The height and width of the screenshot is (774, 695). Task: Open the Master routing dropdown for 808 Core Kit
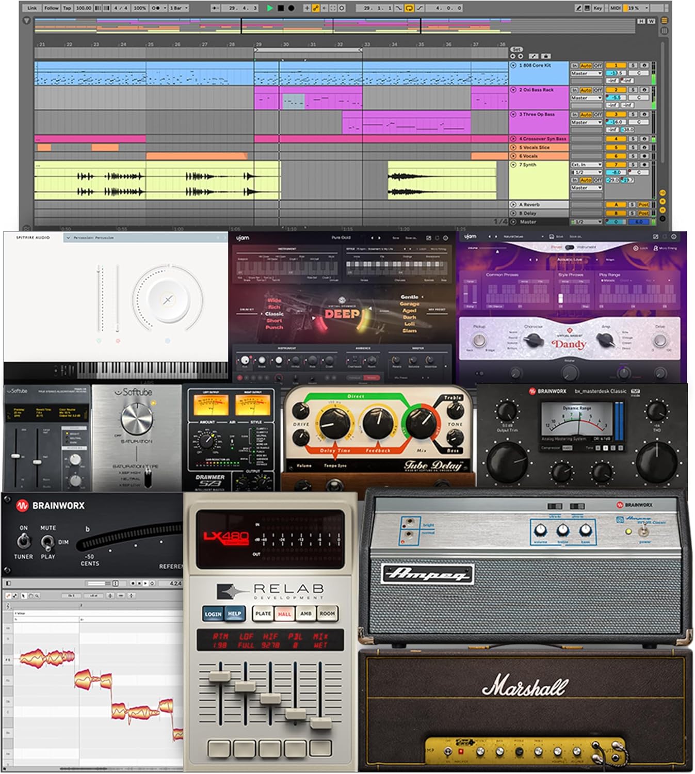(x=587, y=73)
